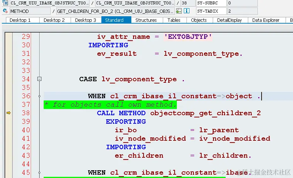Image resolution: width=293 pixels, height=178 pixels.
Task: Click objectcomp_get_children_2 method name
Action: [x=206, y=113]
